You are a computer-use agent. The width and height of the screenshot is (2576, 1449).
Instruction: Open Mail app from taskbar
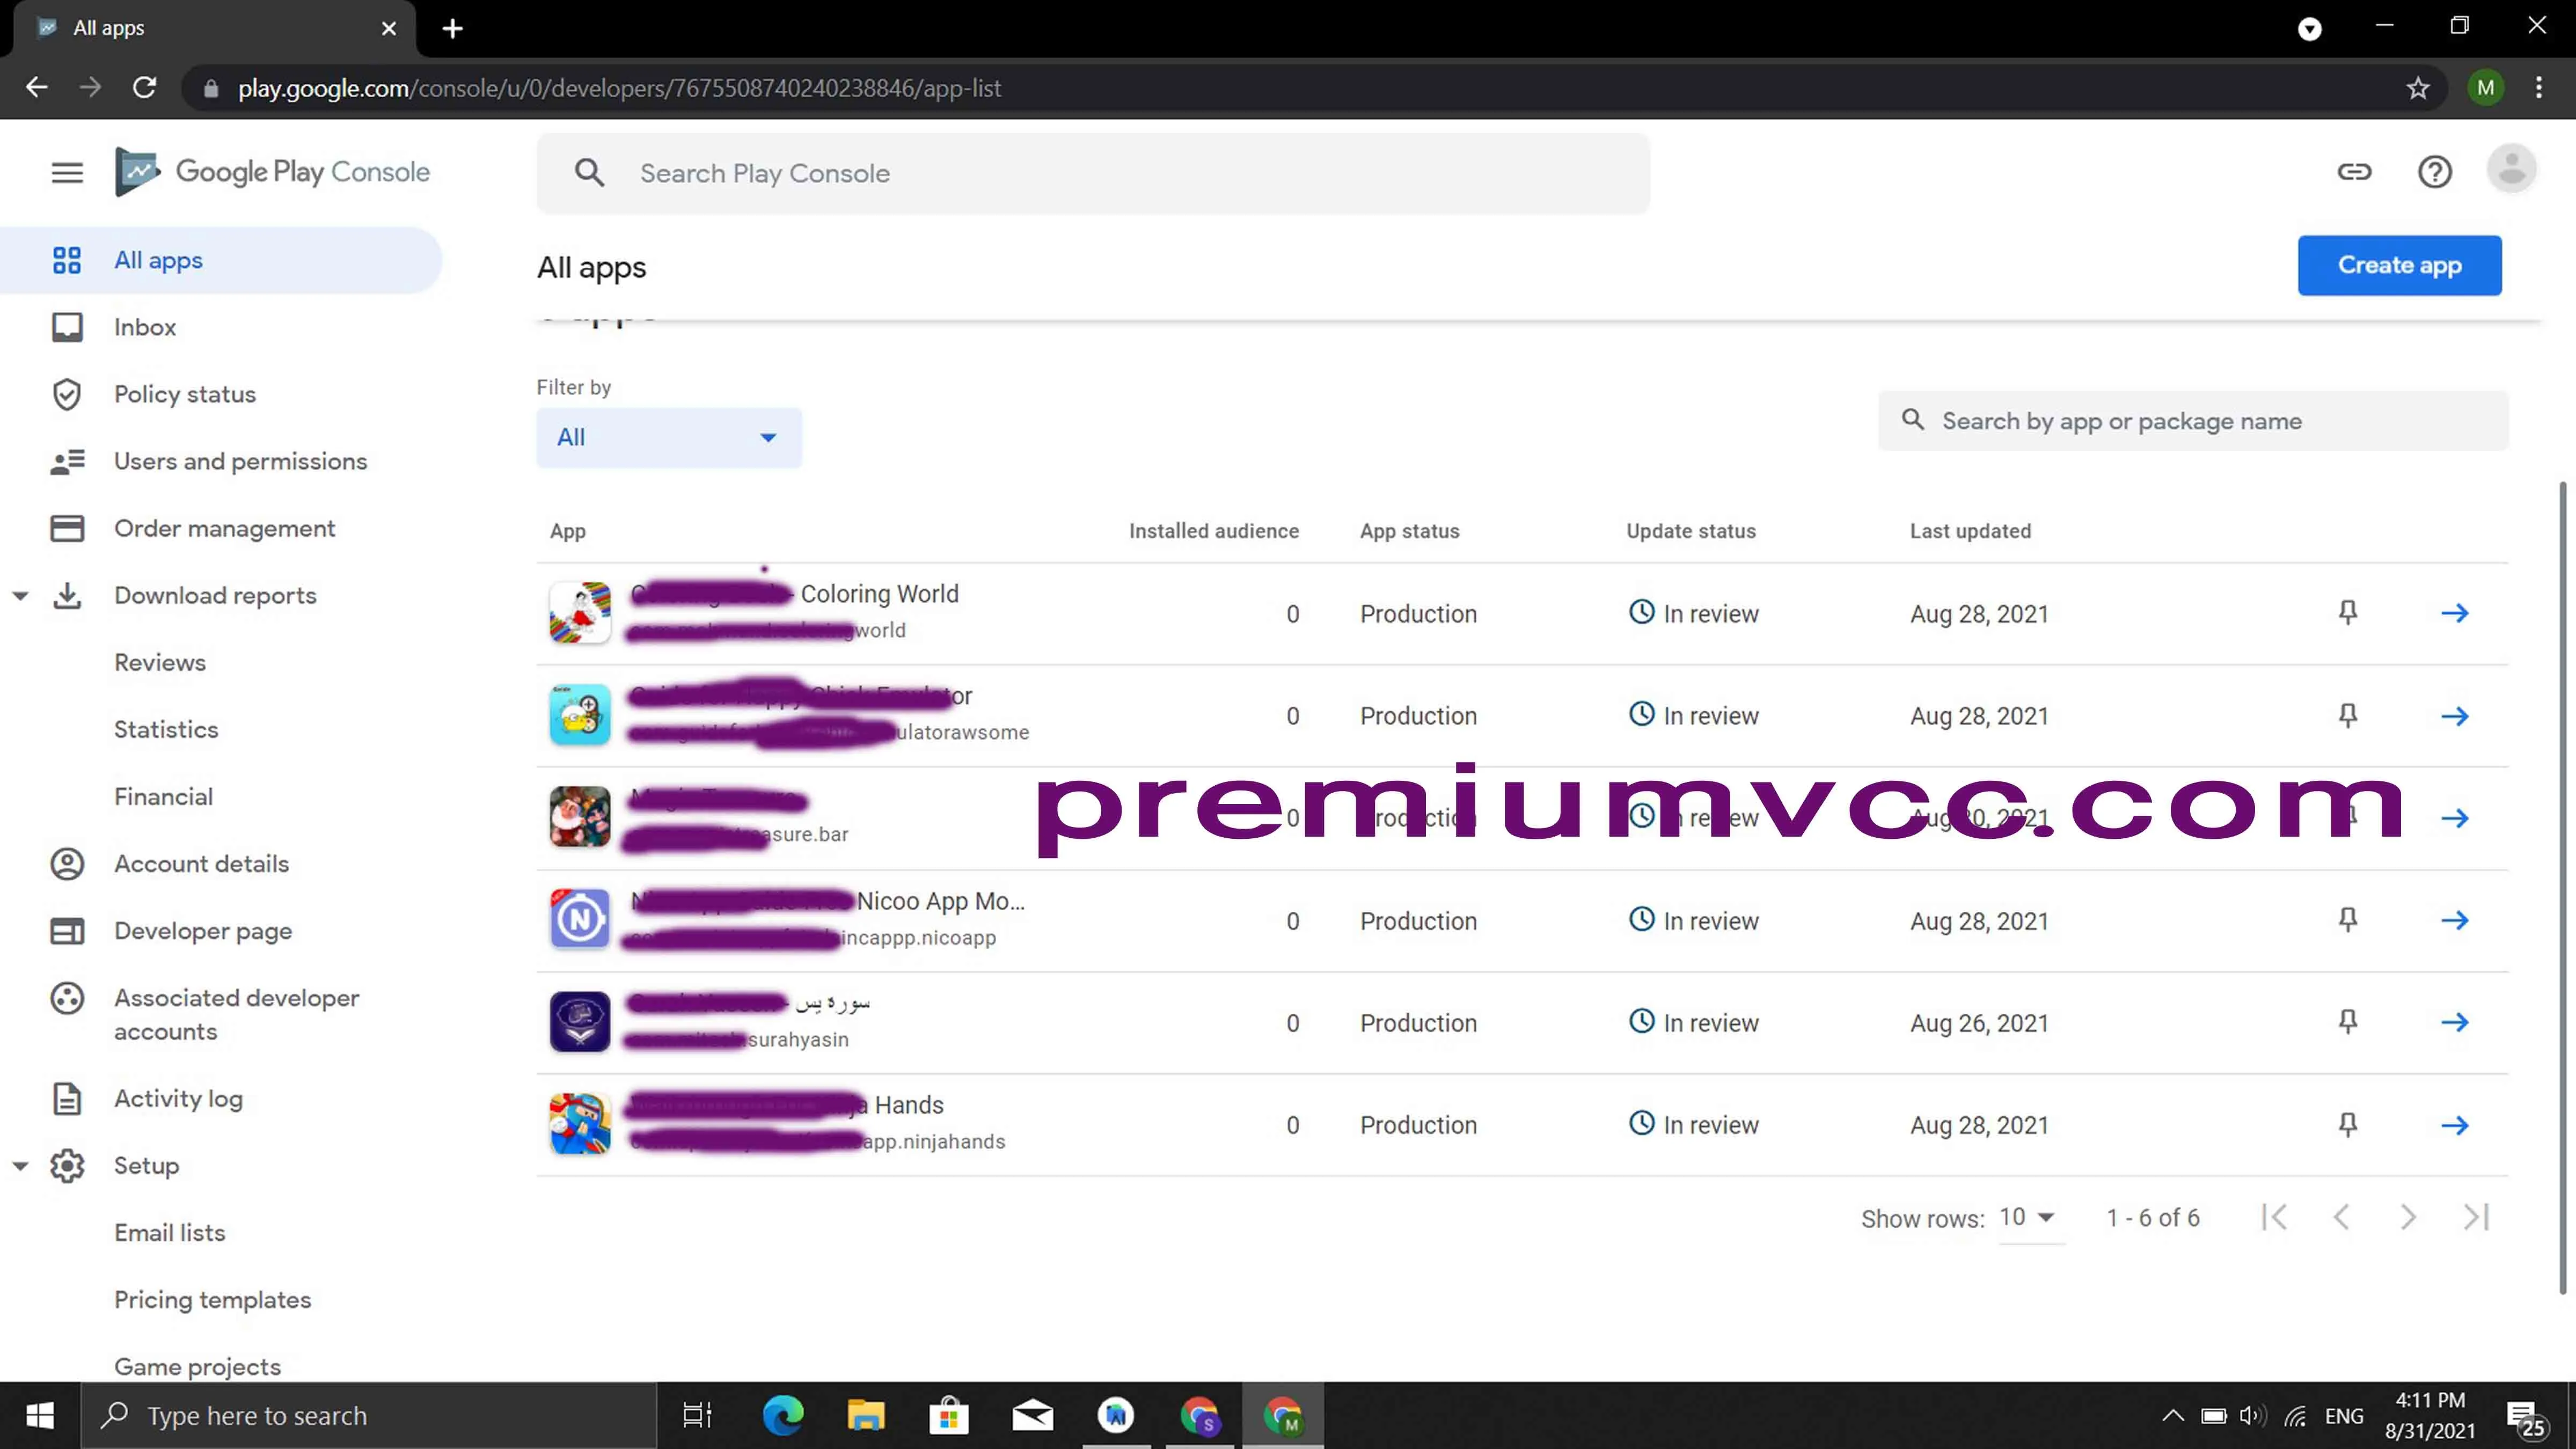click(1032, 1415)
